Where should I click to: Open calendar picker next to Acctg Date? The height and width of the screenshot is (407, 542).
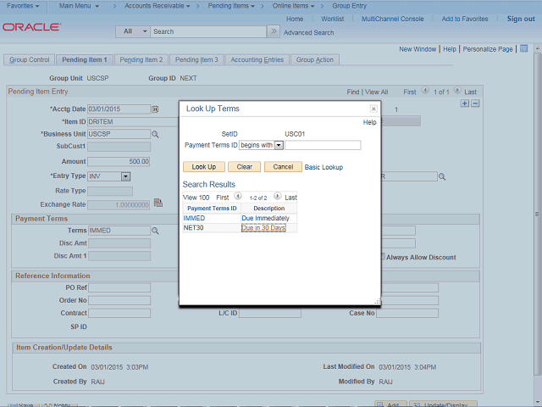[155, 109]
